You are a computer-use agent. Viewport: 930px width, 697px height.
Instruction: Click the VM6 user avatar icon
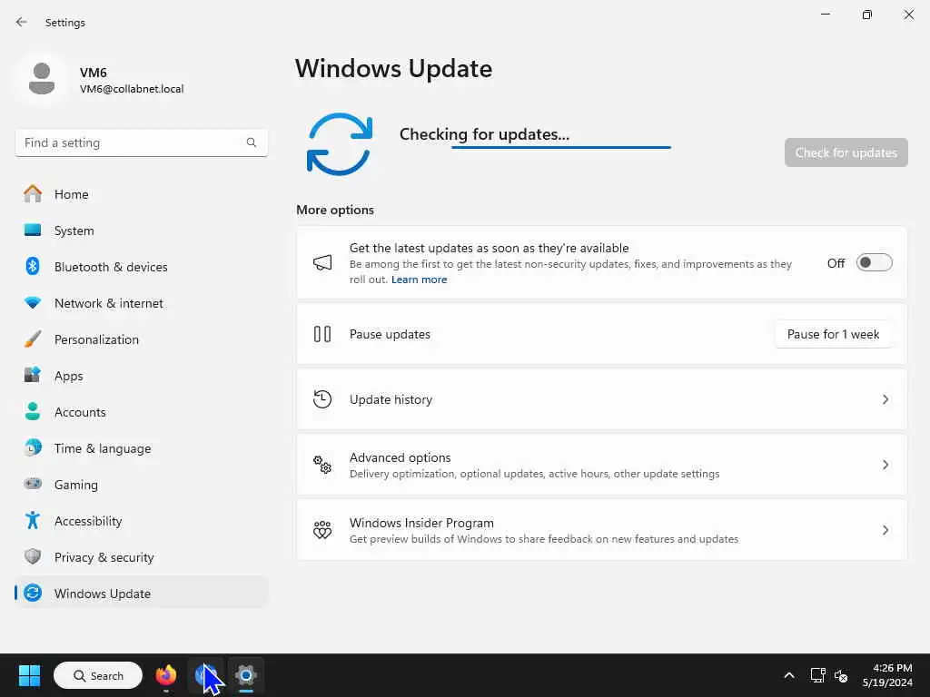click(x=42, y=79)
